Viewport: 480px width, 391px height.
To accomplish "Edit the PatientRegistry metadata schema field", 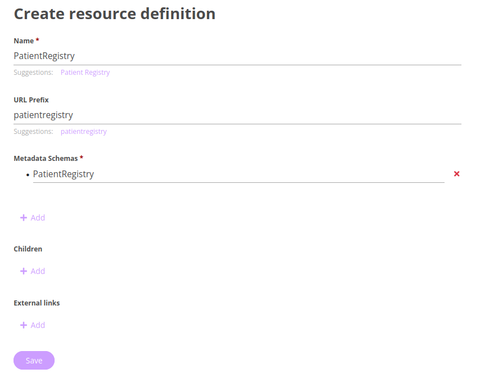I will [239, 174].
